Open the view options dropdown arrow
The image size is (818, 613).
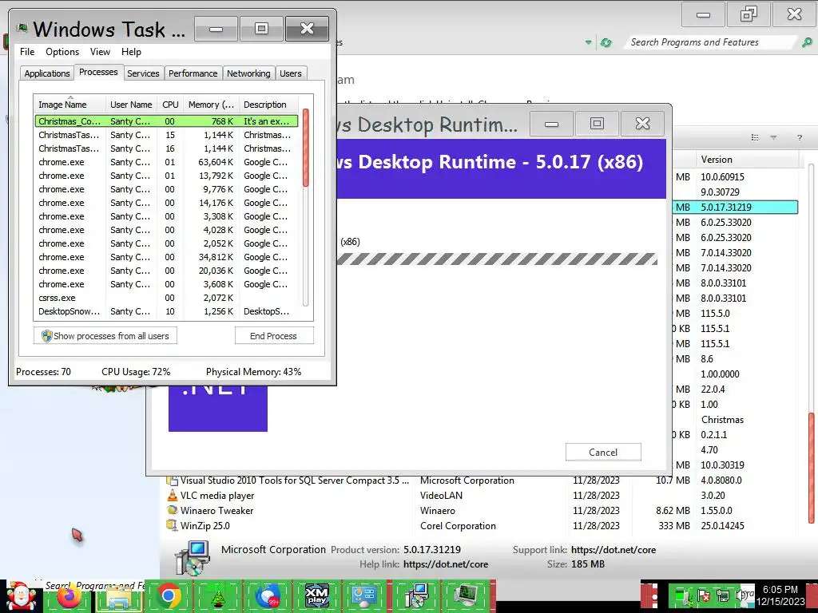coord(773,137)
